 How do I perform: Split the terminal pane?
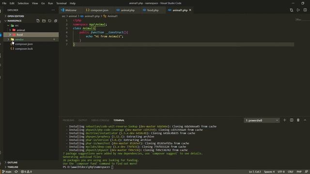292,120
